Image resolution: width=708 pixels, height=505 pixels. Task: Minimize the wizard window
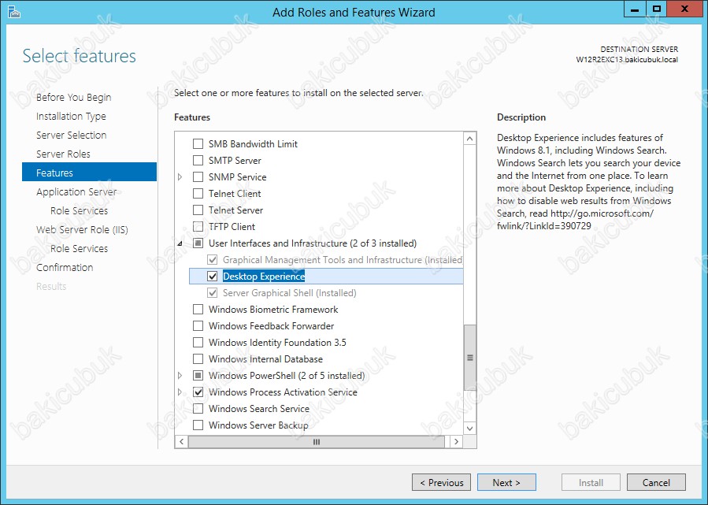pos(635,9)
